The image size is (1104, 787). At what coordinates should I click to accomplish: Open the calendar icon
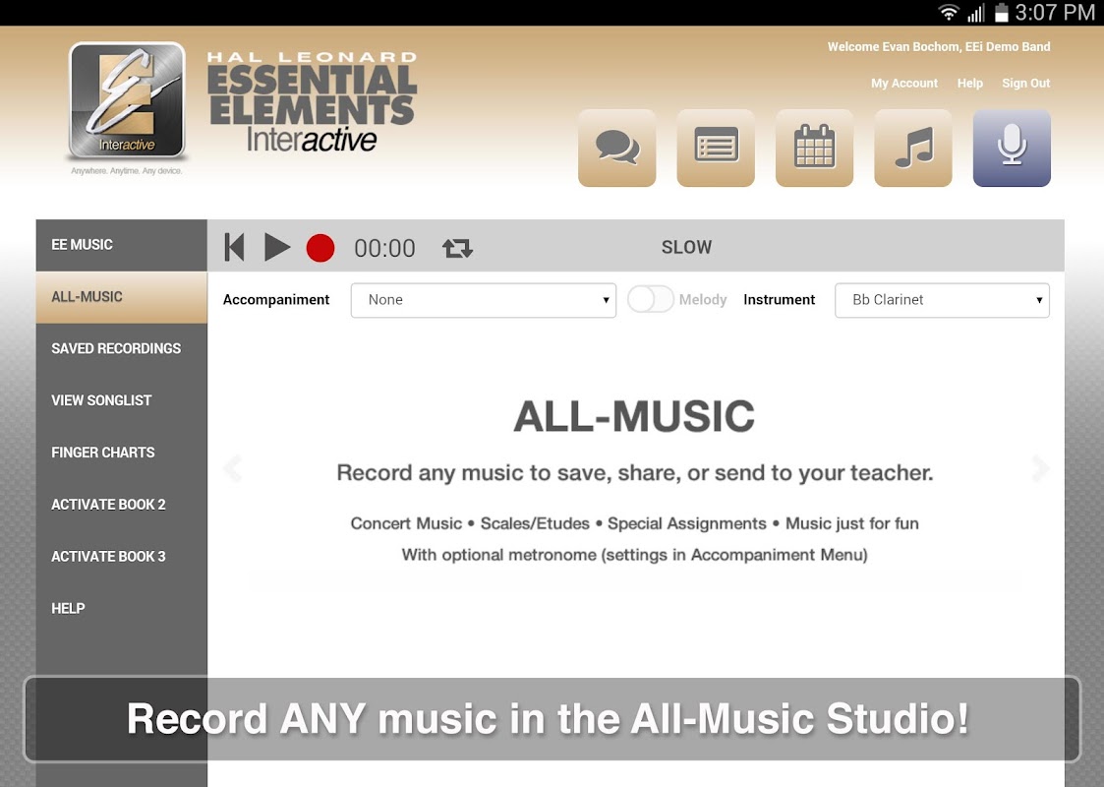pos(814,148)
